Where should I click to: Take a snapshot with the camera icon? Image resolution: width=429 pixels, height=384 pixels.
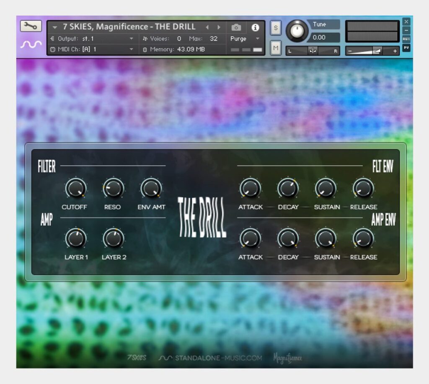tap(236, 27)
